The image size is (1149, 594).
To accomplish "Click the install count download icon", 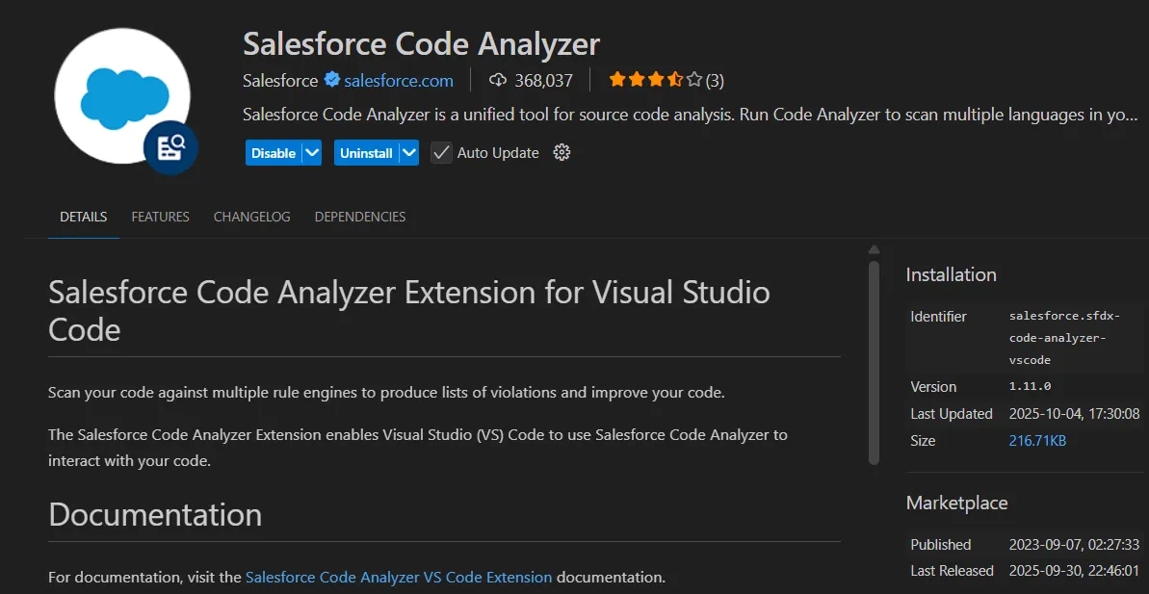I will pos(498,80).
